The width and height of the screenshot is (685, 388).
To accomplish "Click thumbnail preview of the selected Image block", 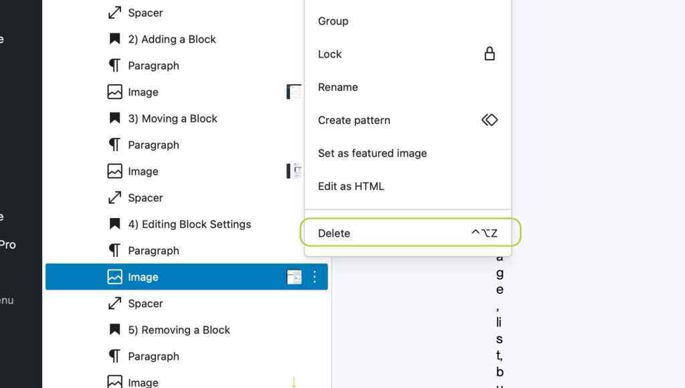I will 294,276.
